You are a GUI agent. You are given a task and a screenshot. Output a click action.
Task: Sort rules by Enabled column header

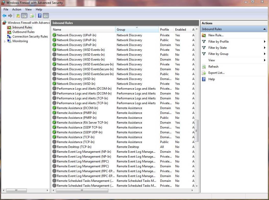(x=182, y=30)
